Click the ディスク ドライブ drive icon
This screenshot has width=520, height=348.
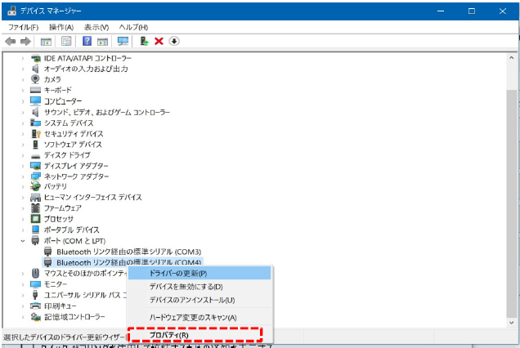click(35, 155)
